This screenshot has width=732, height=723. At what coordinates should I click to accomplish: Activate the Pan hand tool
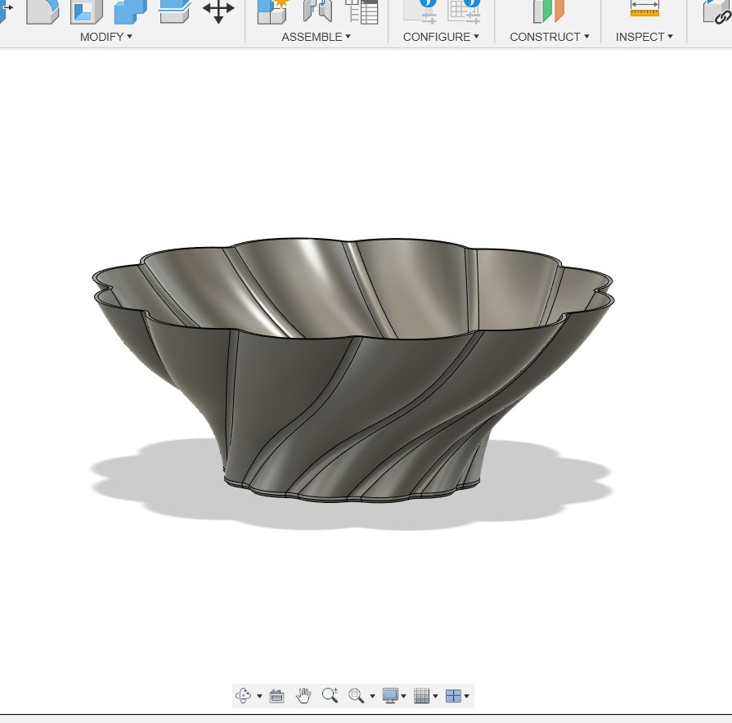click(303, 695)
